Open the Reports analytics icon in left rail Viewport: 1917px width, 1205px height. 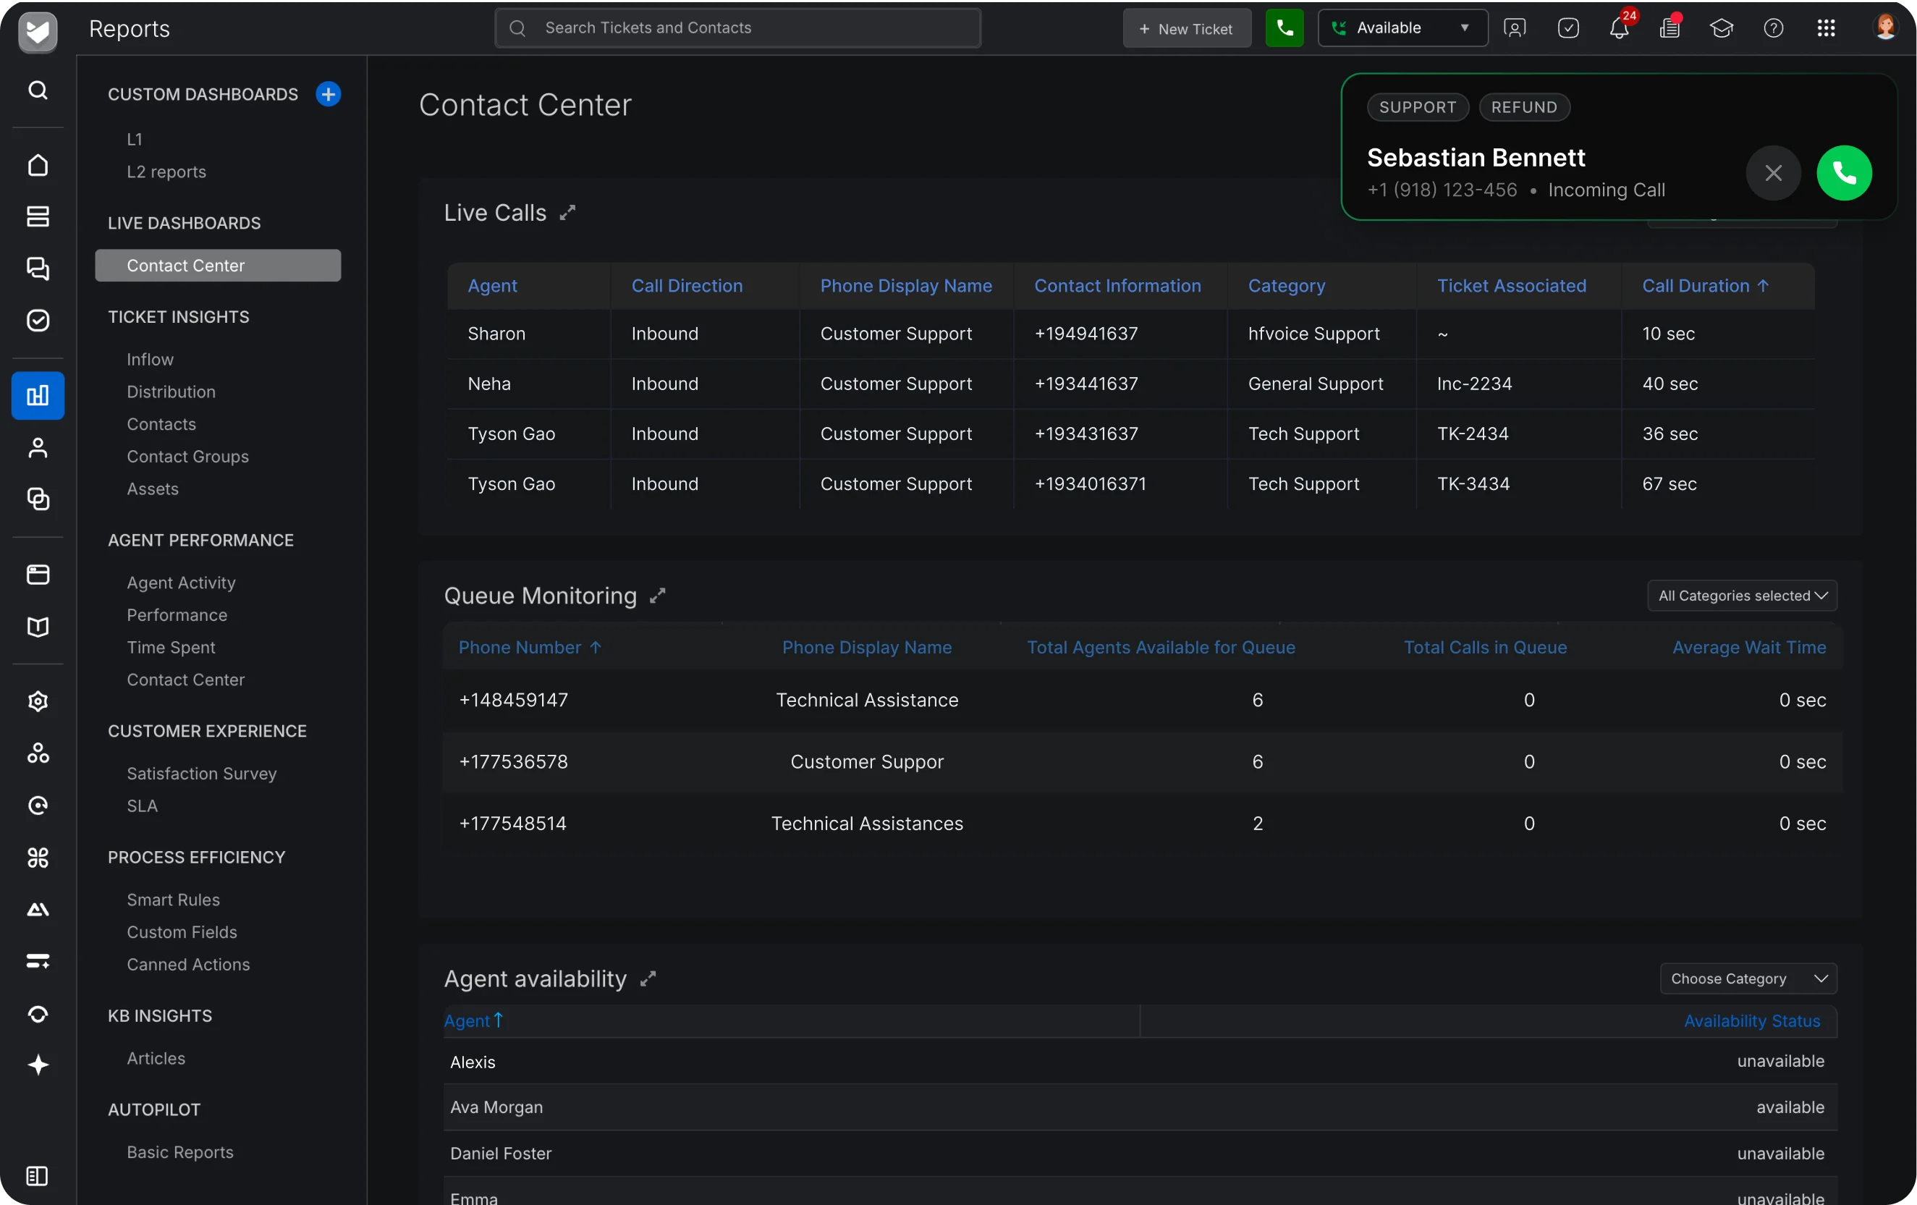(38, 396)
